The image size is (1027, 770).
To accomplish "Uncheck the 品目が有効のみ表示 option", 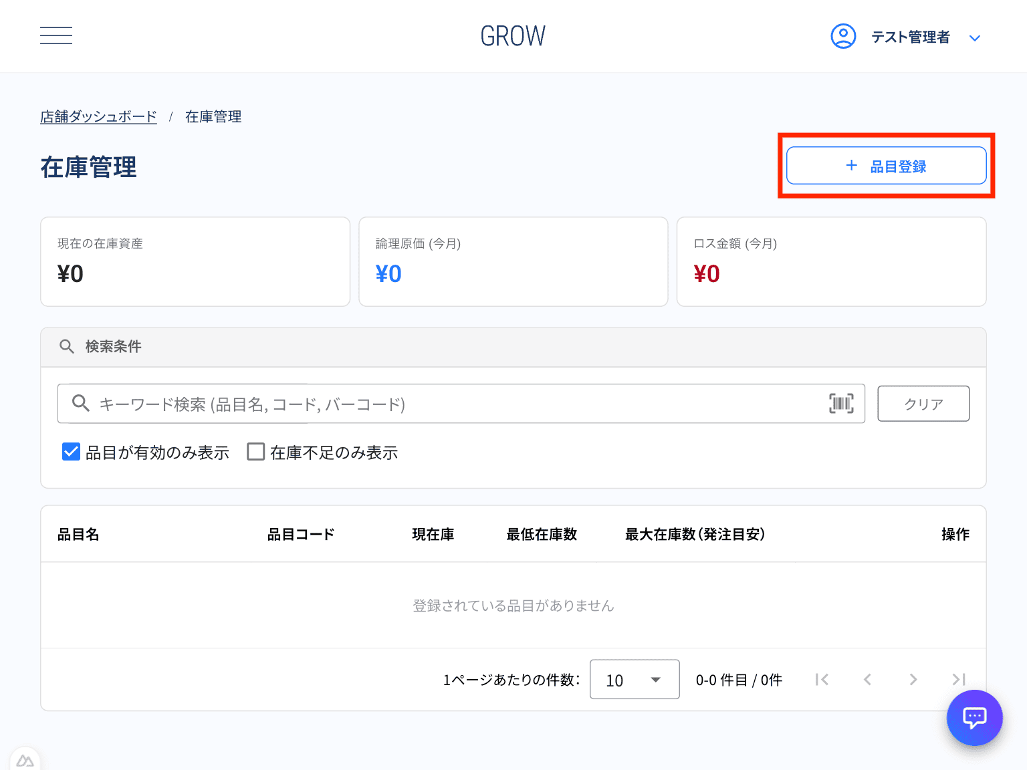I will pyautogui.click(x=71, y=452).
